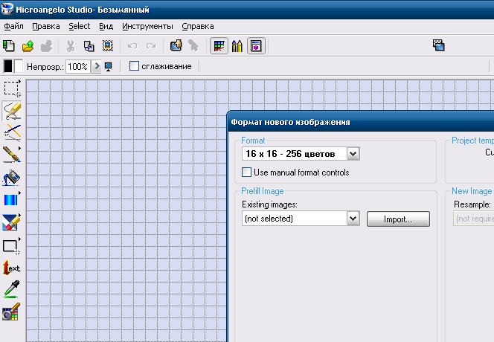Viewport: 494px width, 342px height.
Task: Select the color replace tool at bottom
Action: 11,312
